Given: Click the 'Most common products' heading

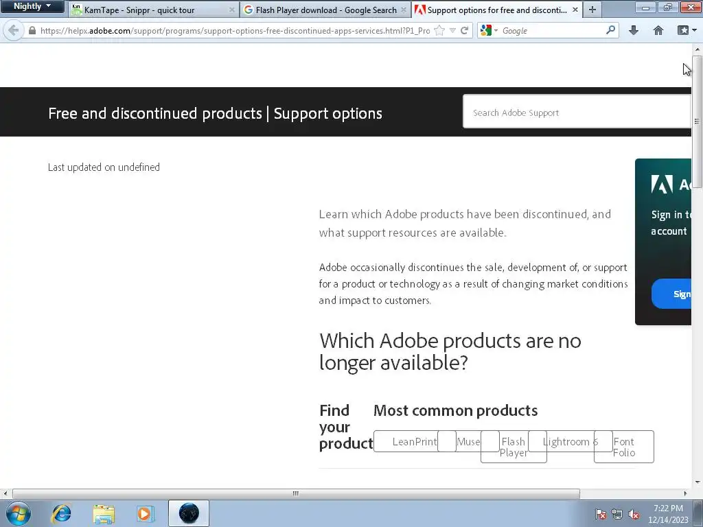Looking at the screenshot, I should tap(455, 410).
